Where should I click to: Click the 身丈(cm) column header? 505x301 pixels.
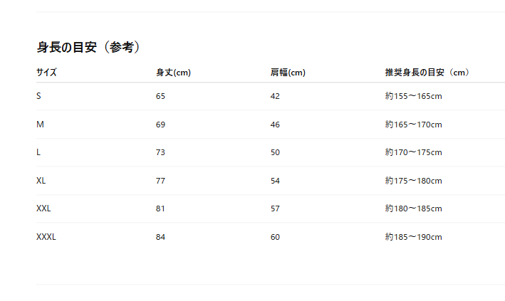click(173, 73)
